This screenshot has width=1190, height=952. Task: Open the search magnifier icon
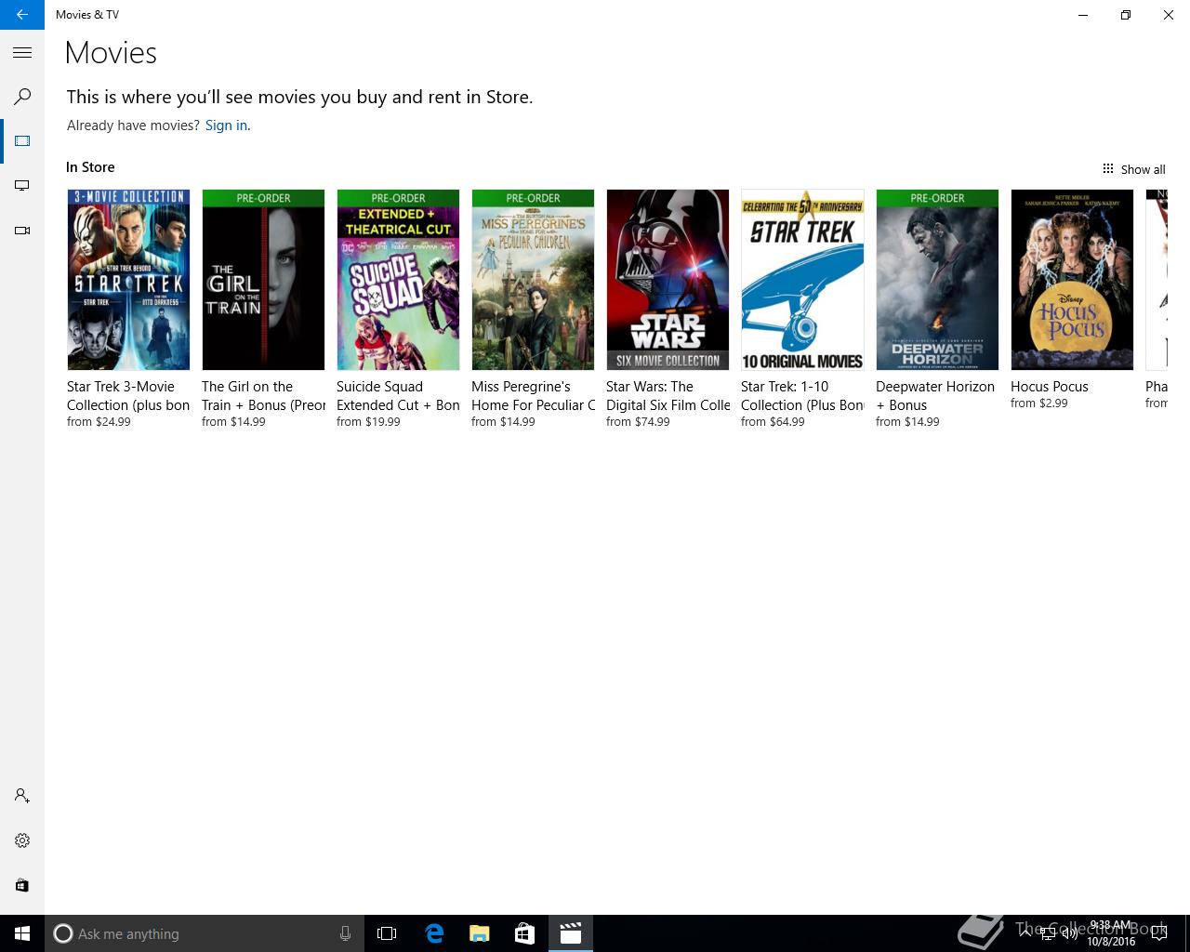point(22,97)
